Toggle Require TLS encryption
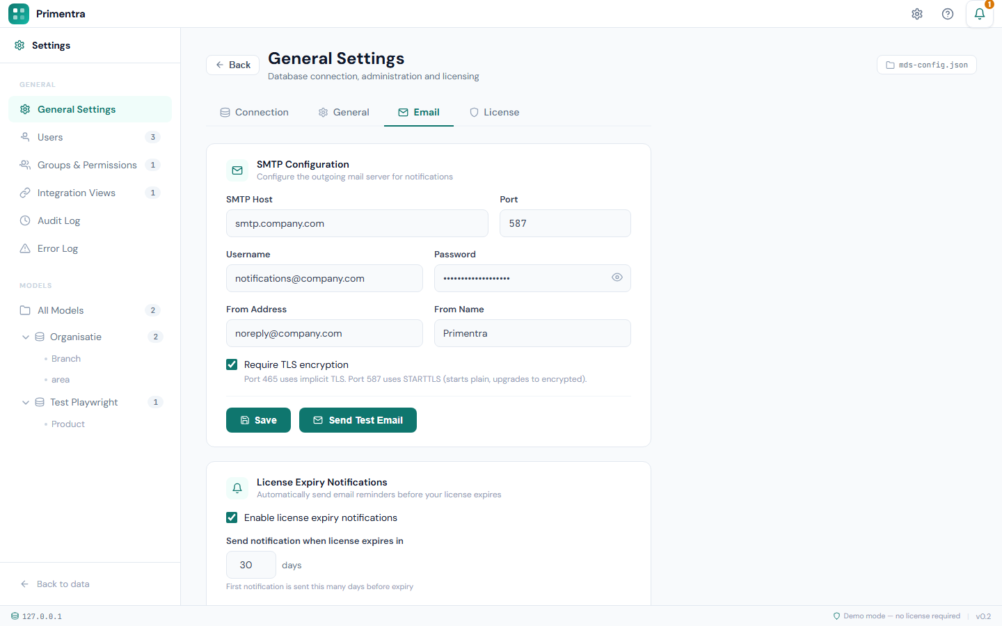 (x=231, y=364)
